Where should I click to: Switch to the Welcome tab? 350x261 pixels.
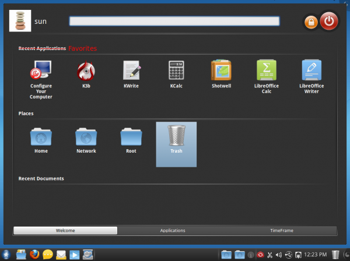[x=65, y=231]
